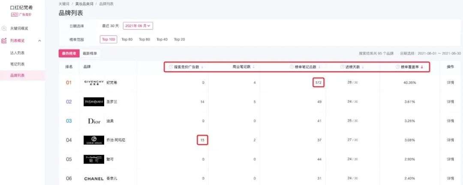Click 14 ad count for 圣罗兰
This screenshot has width=463, height=185.
pos(202,102)
